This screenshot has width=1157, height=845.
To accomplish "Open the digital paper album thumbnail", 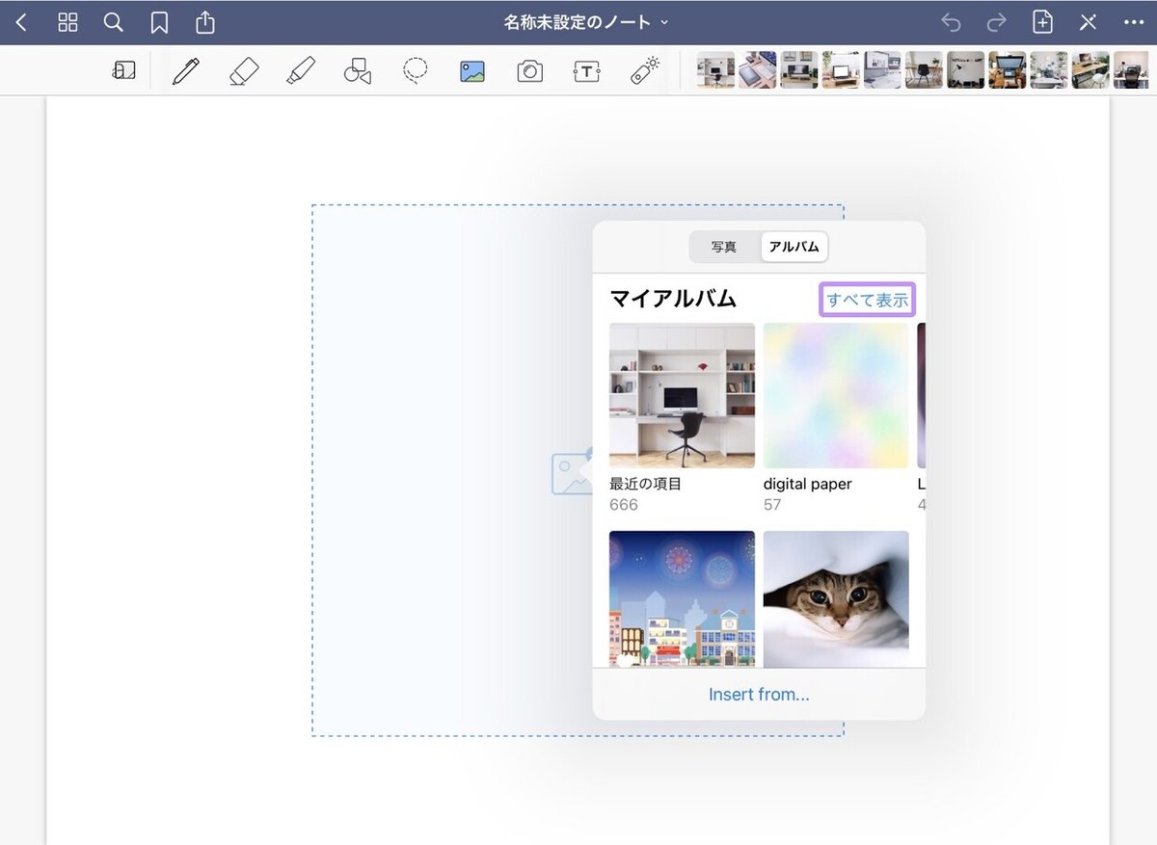I will point(836,395).
